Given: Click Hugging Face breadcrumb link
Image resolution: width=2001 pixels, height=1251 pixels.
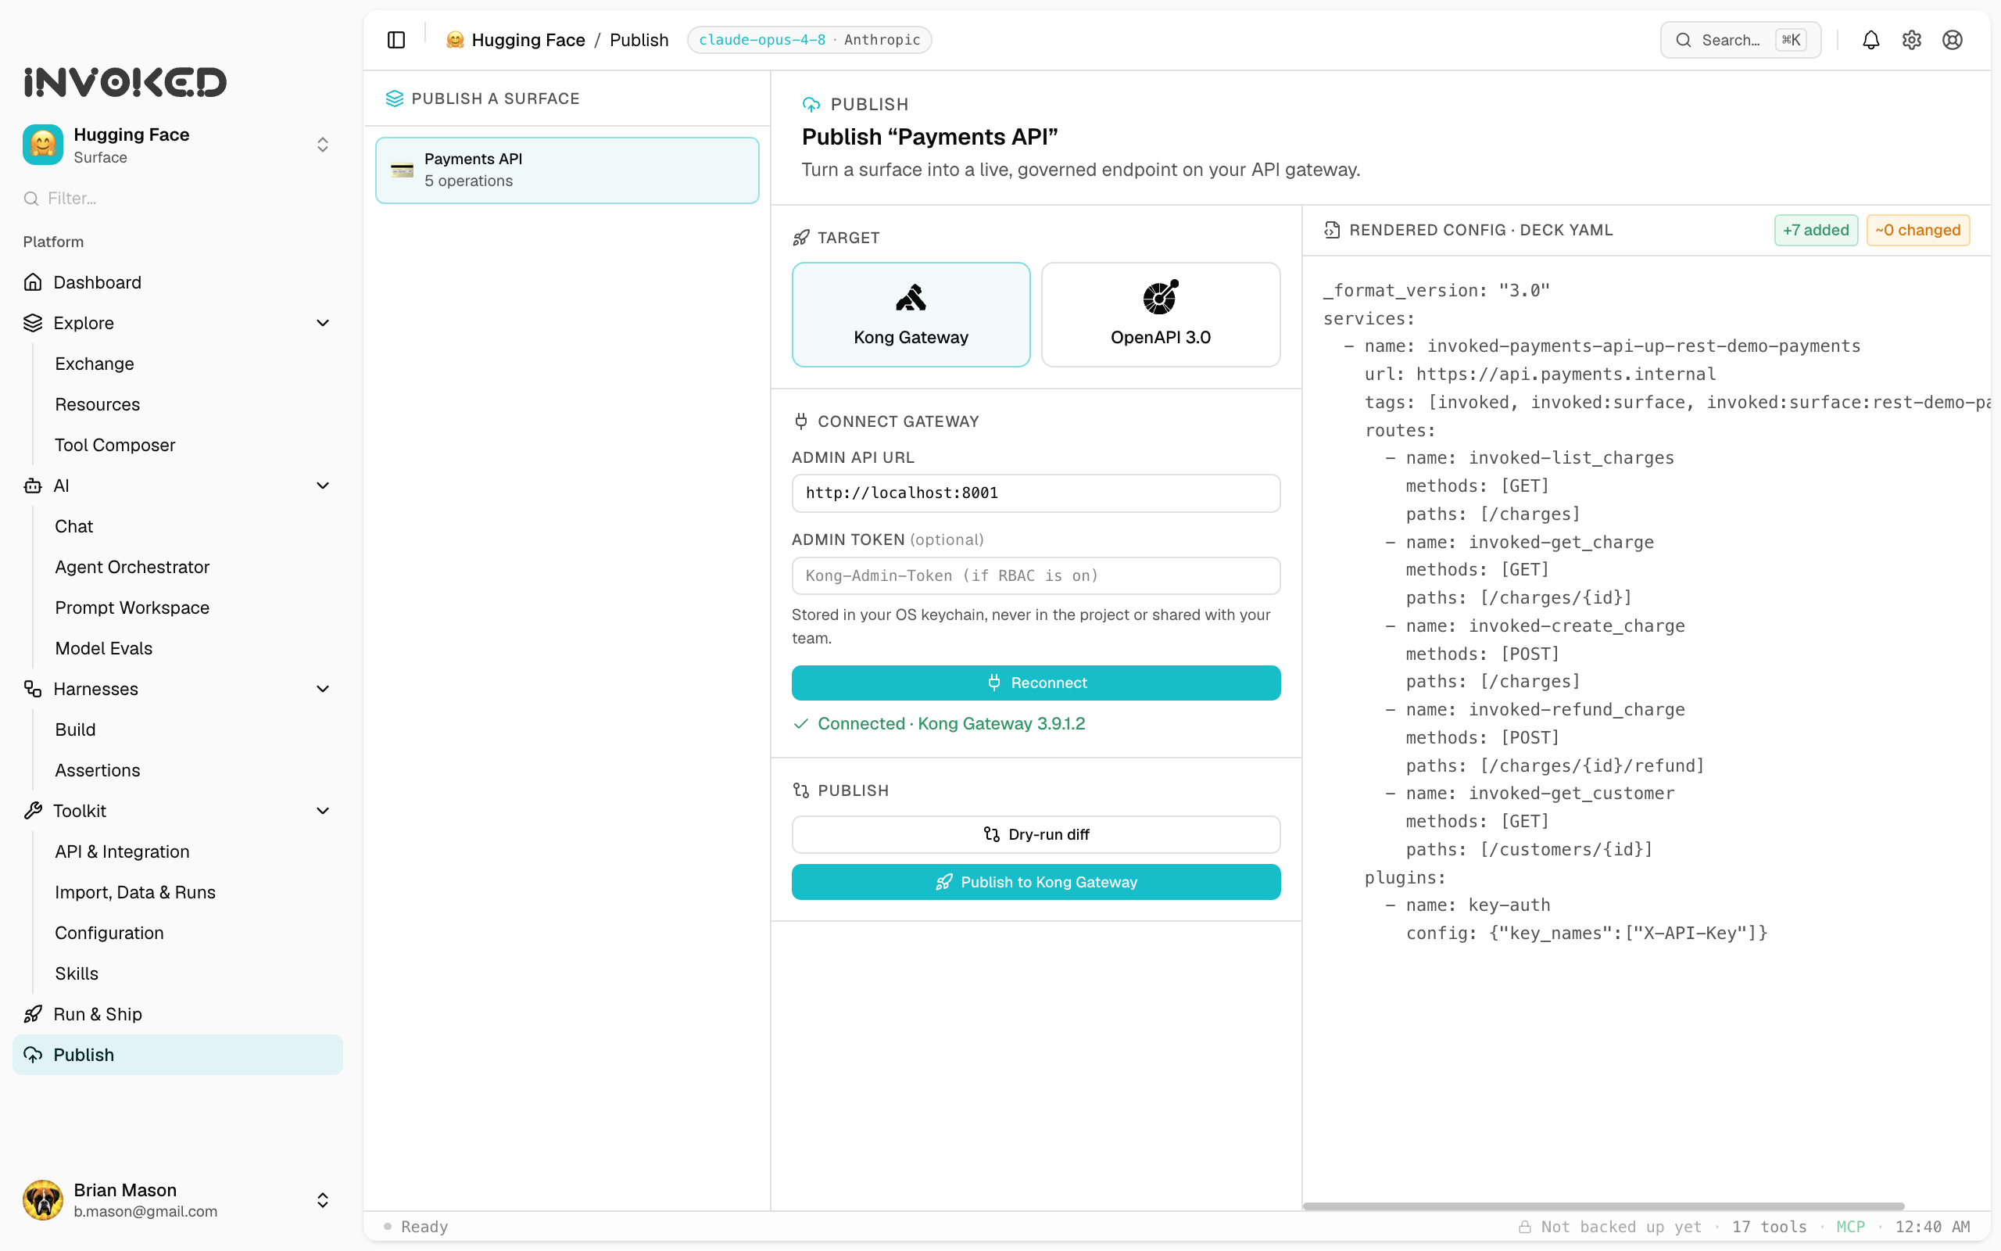Looking at the screenshot, I should pos(528,40).
